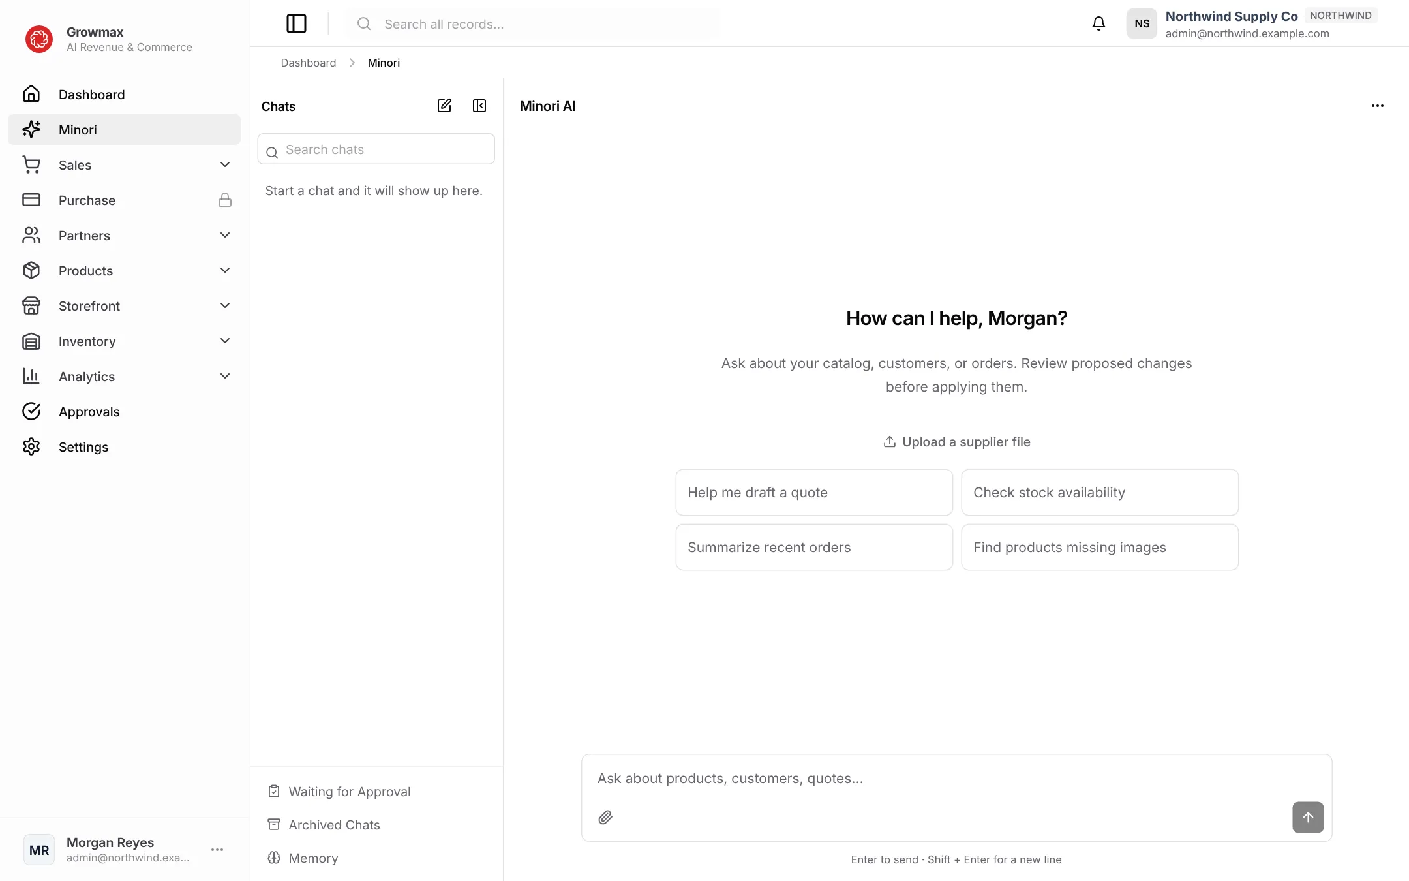Open Settings in the sidebar
This screenshot has width=1409, height=881.
click(124, 446)
